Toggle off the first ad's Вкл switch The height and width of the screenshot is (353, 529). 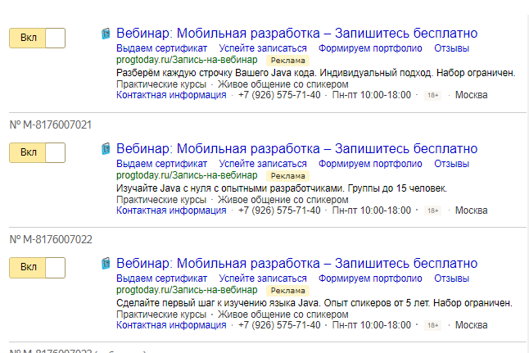37,38
